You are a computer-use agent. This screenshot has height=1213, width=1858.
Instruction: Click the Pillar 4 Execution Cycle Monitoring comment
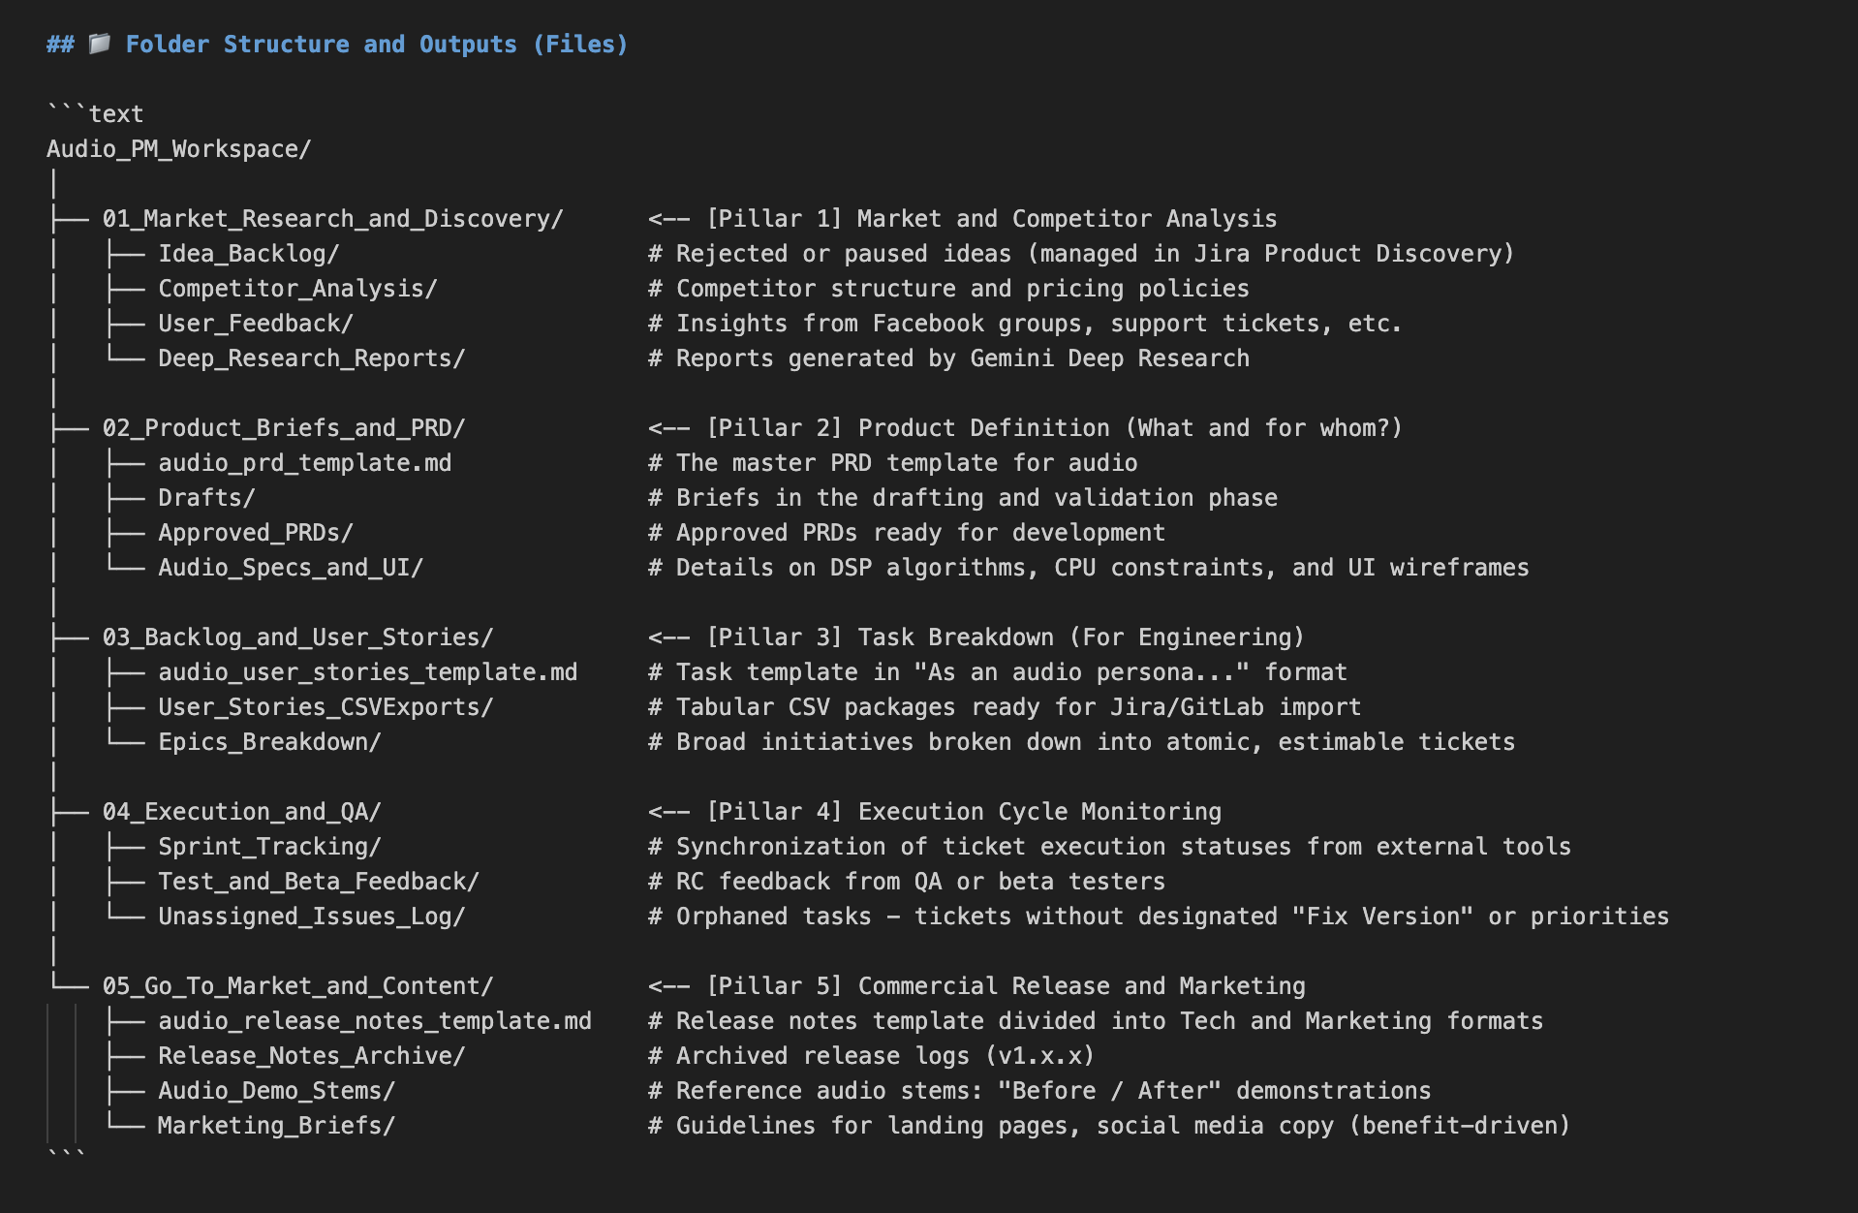[x=935, y=812]
